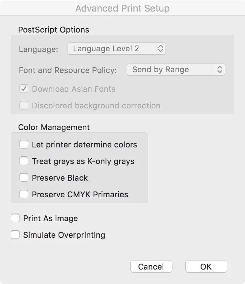Click the chevron arrows on Send by Range

220,69
